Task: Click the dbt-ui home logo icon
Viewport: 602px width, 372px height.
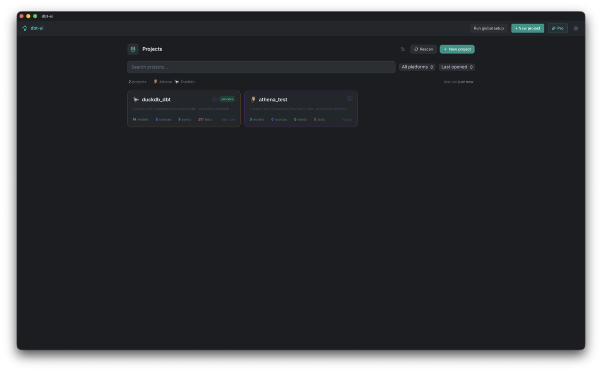Action: coord(25,28)
